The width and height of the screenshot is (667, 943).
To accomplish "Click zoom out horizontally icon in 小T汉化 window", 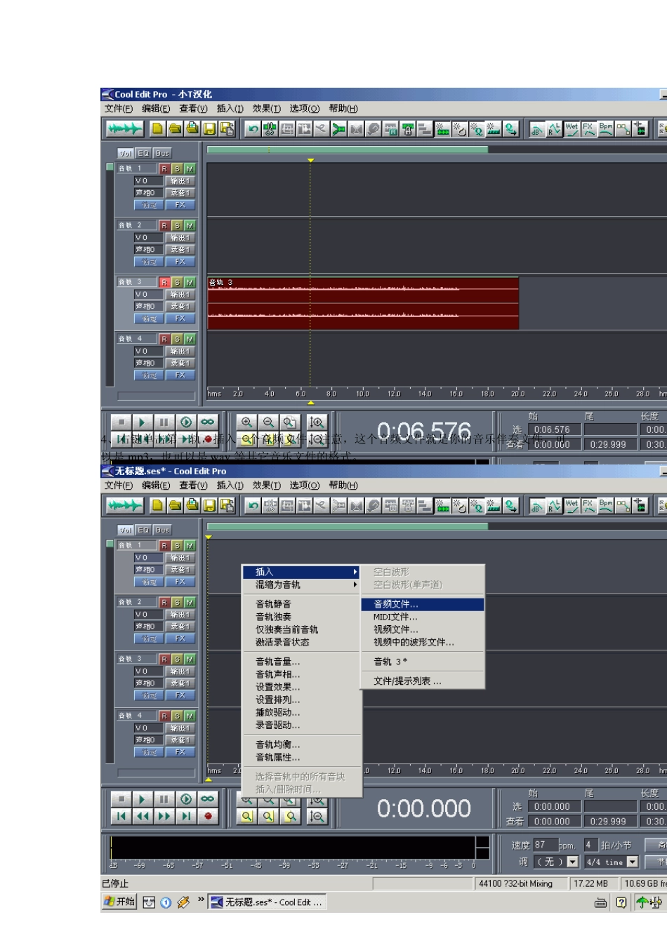I will click(x=268, y=422).
